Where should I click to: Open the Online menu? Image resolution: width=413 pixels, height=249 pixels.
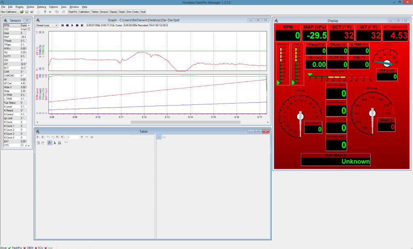[x=30, y=7]
